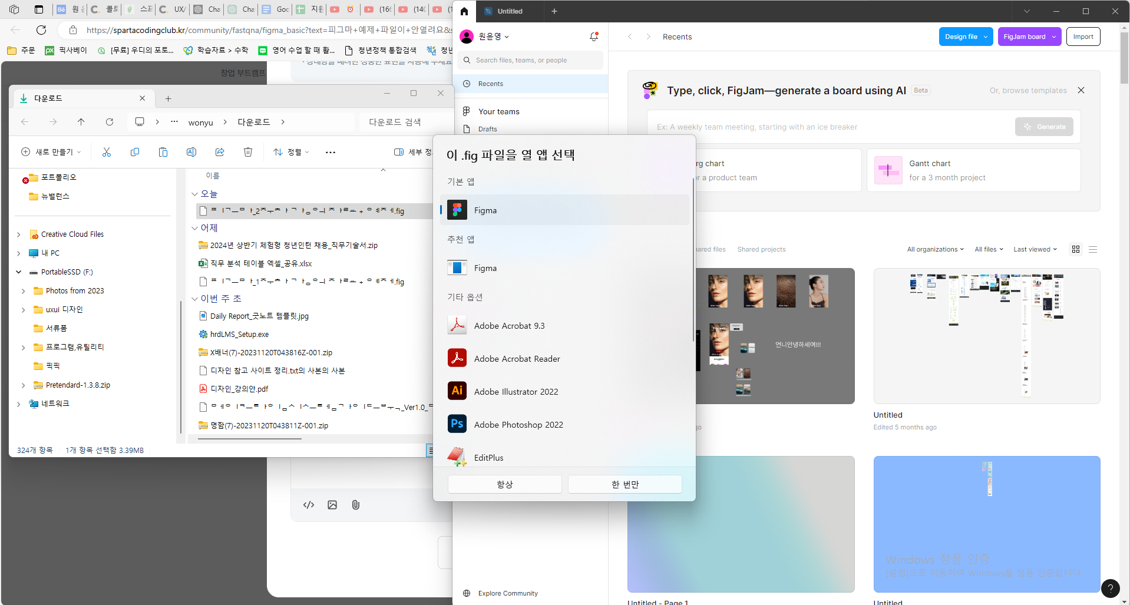Click Just once (한 번만) button

point(625,484)
